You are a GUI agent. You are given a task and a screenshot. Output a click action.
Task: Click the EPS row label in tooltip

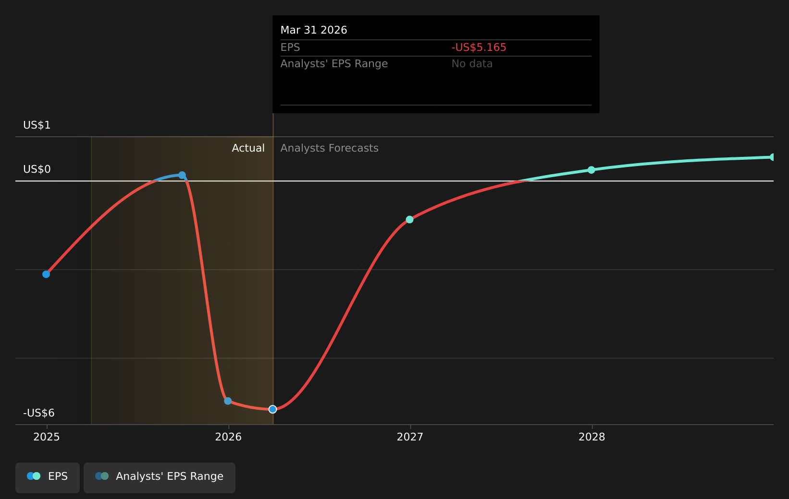[x=290, y=48]
